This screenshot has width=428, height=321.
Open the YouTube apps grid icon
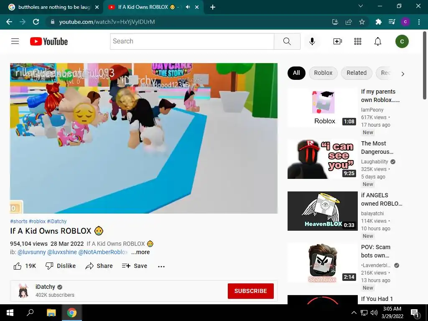click(x=358, y=41)
